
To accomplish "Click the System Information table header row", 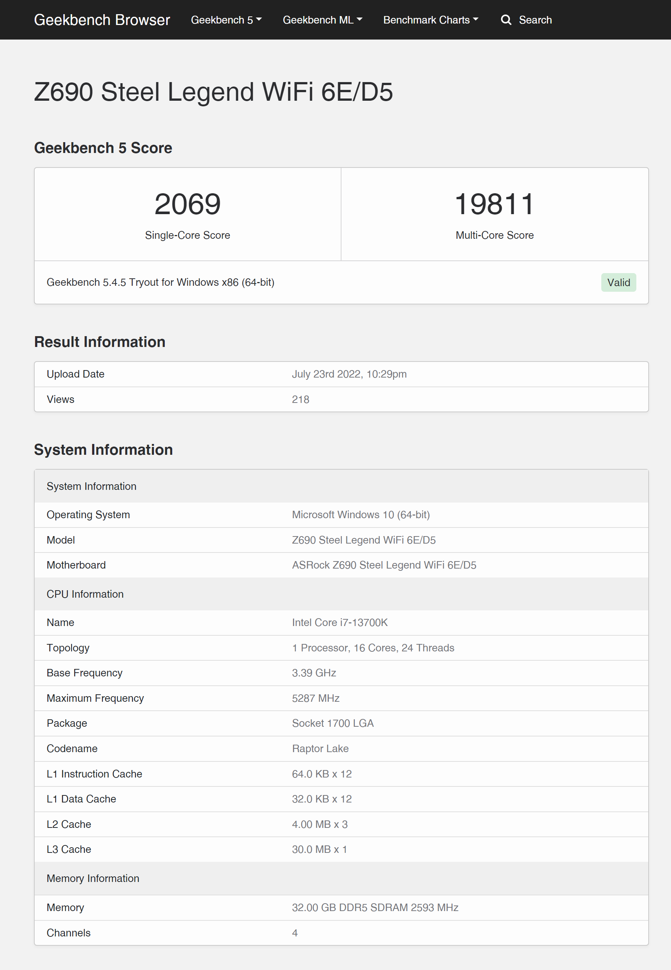I will pos(341,486).
